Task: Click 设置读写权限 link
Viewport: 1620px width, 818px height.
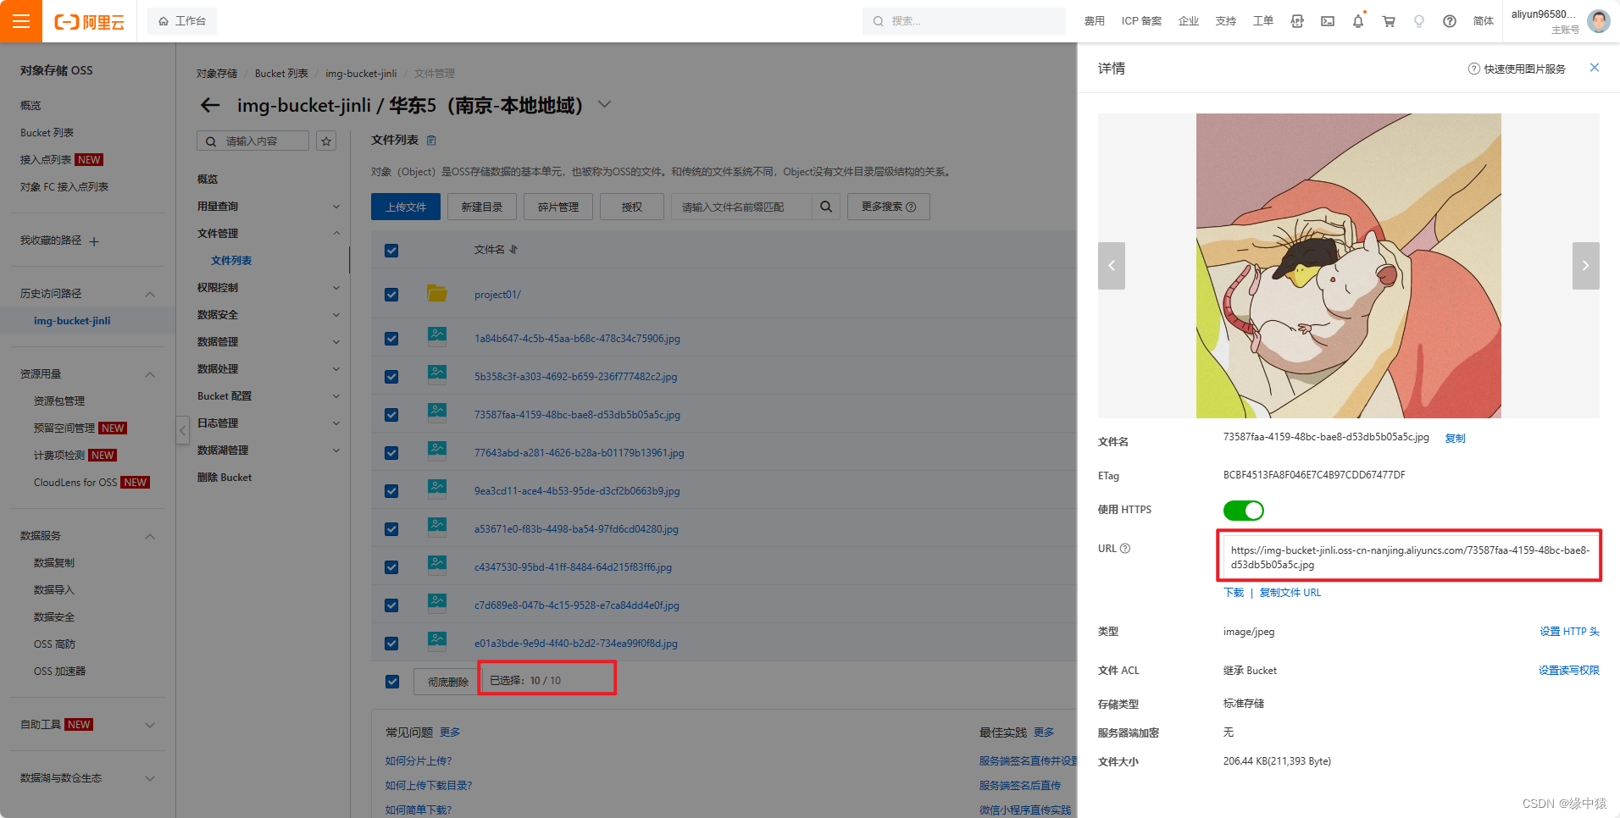Action: tap(1569, 671)
